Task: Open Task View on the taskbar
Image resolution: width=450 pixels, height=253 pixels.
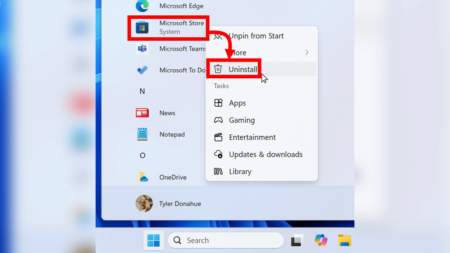Action: (297, 240)
